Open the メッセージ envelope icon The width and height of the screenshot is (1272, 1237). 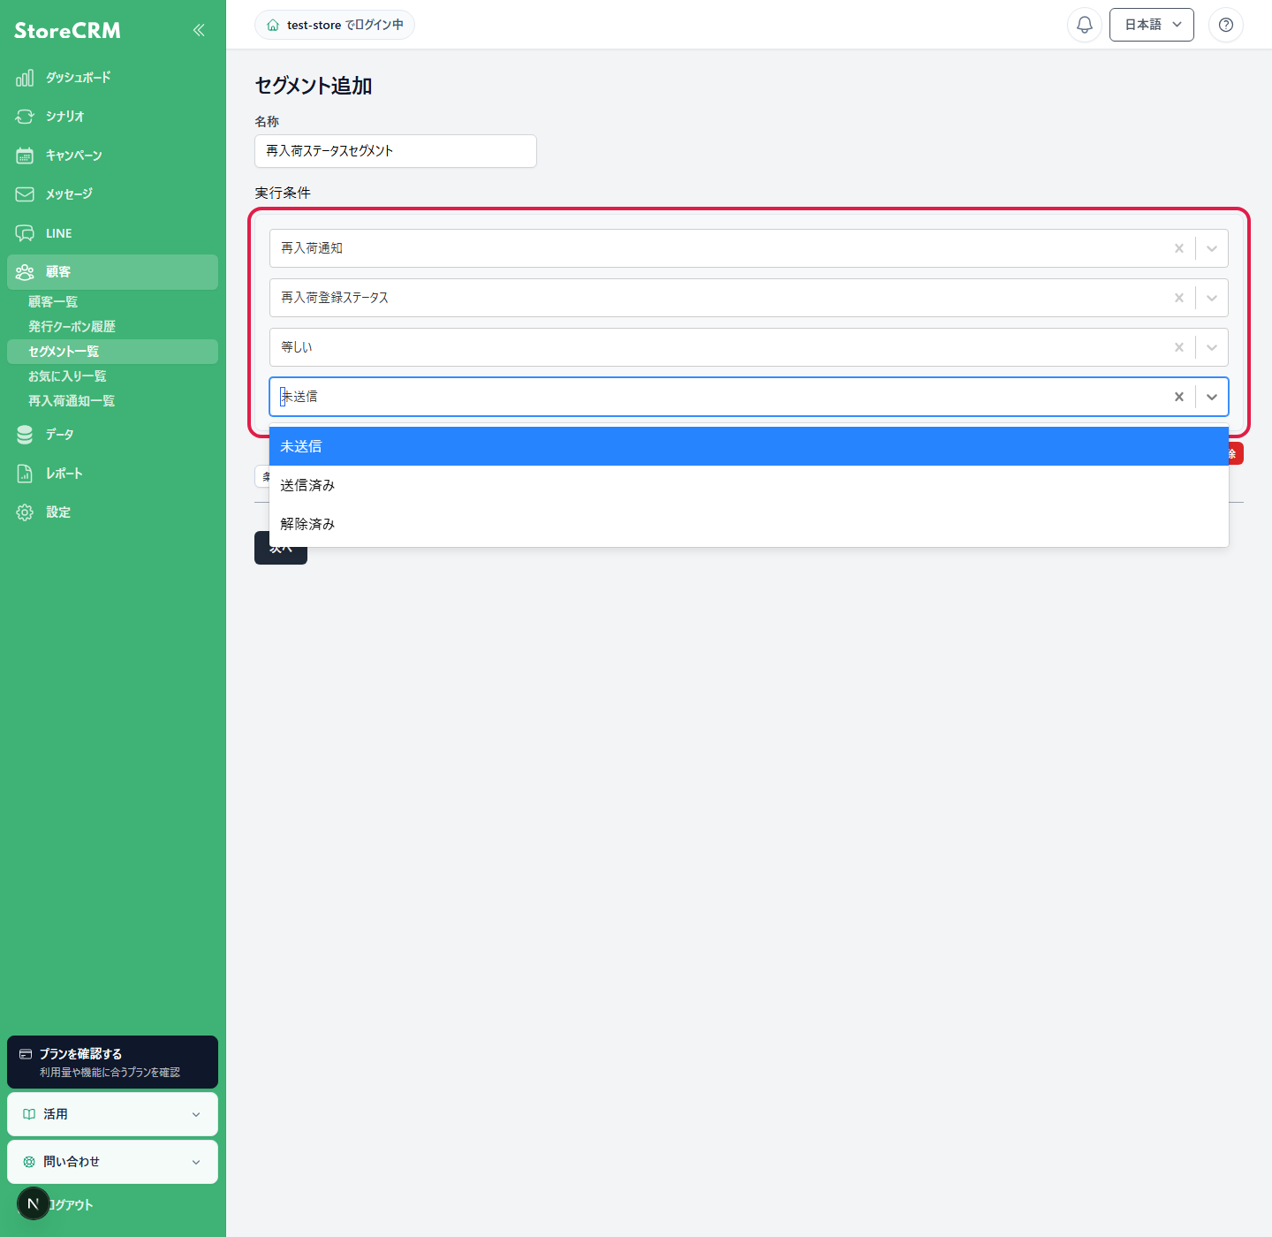tap(25, 194)
